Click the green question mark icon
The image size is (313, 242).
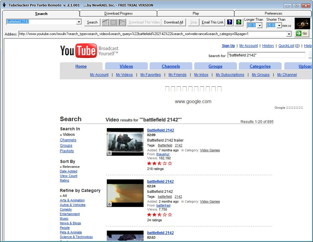click(239, 22)
